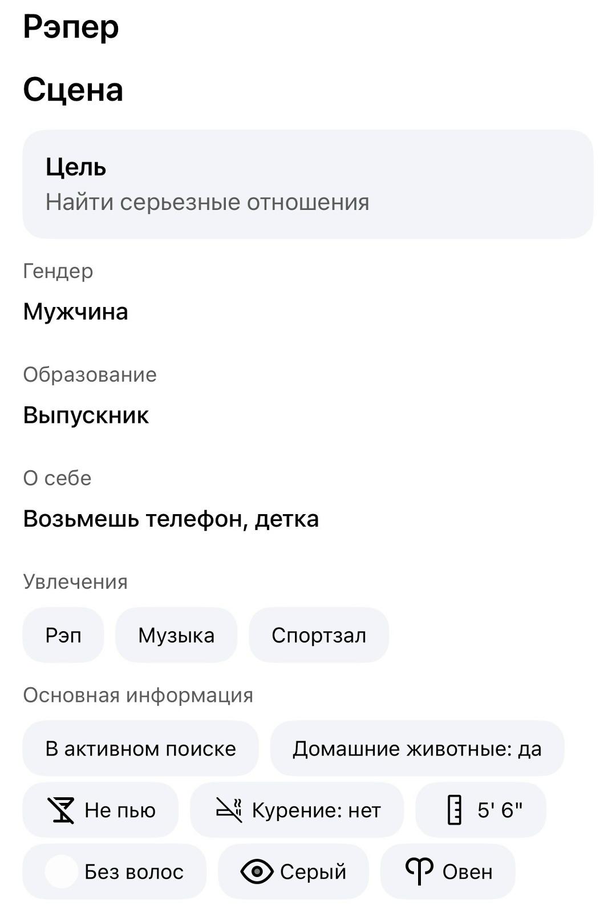Tap the crossed cocktail glass icon

pos(60,810)
